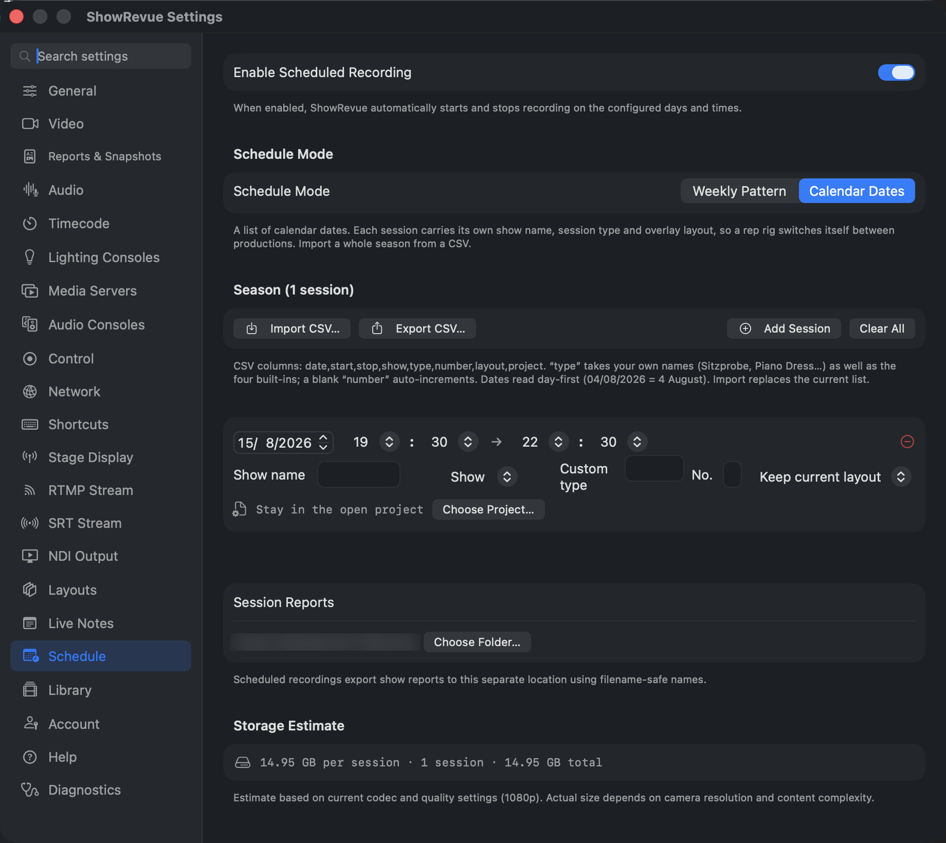
Task: Click the Stage Display antenna icon
Action: coord(30,457)
